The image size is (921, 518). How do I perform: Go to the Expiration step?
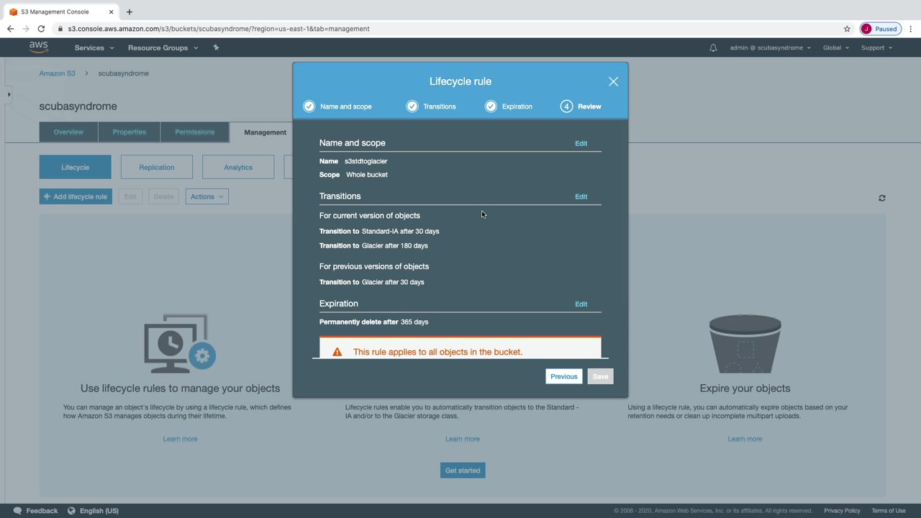(x=509, y=106)
